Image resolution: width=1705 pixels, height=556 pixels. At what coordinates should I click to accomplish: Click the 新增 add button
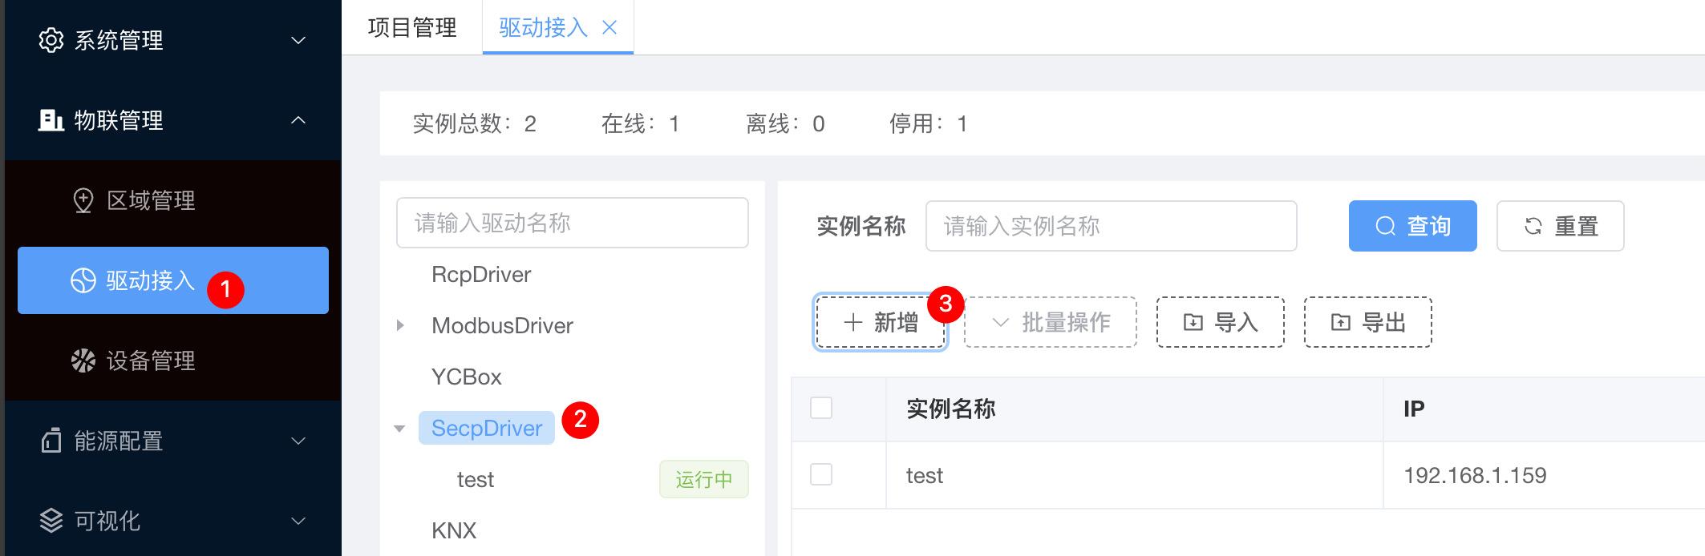(881, 322)
